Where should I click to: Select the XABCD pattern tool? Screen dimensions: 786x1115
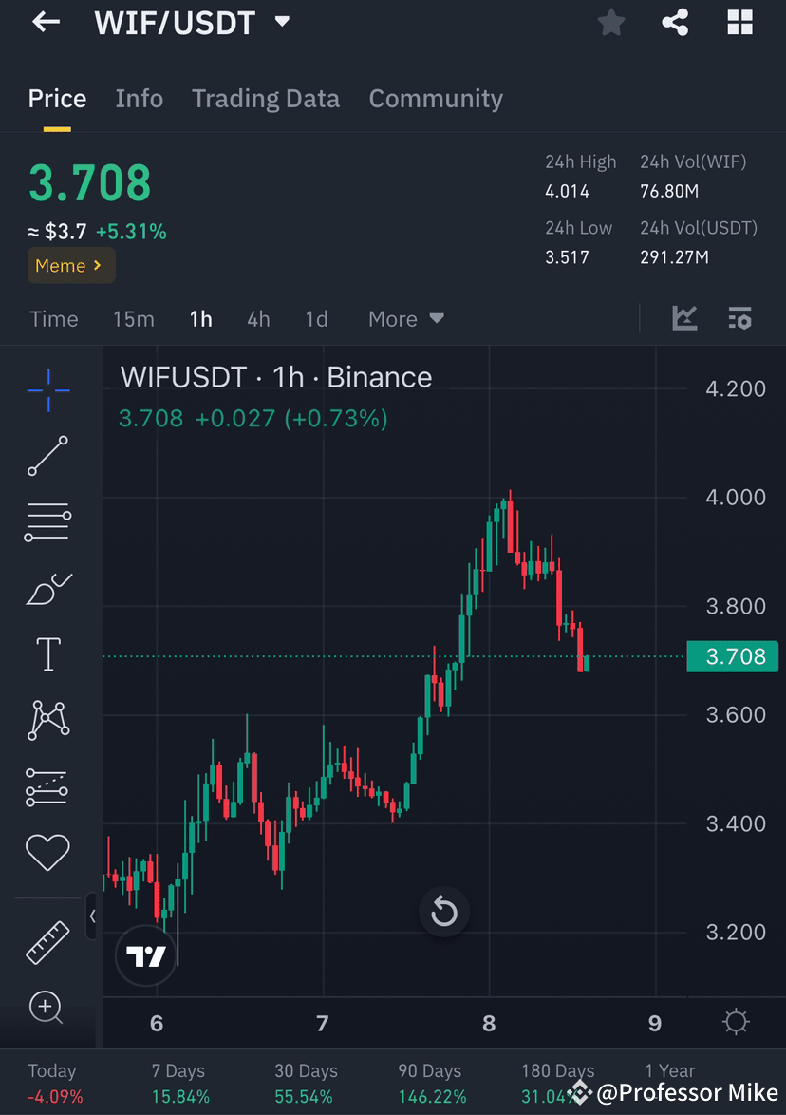[47, 720]
